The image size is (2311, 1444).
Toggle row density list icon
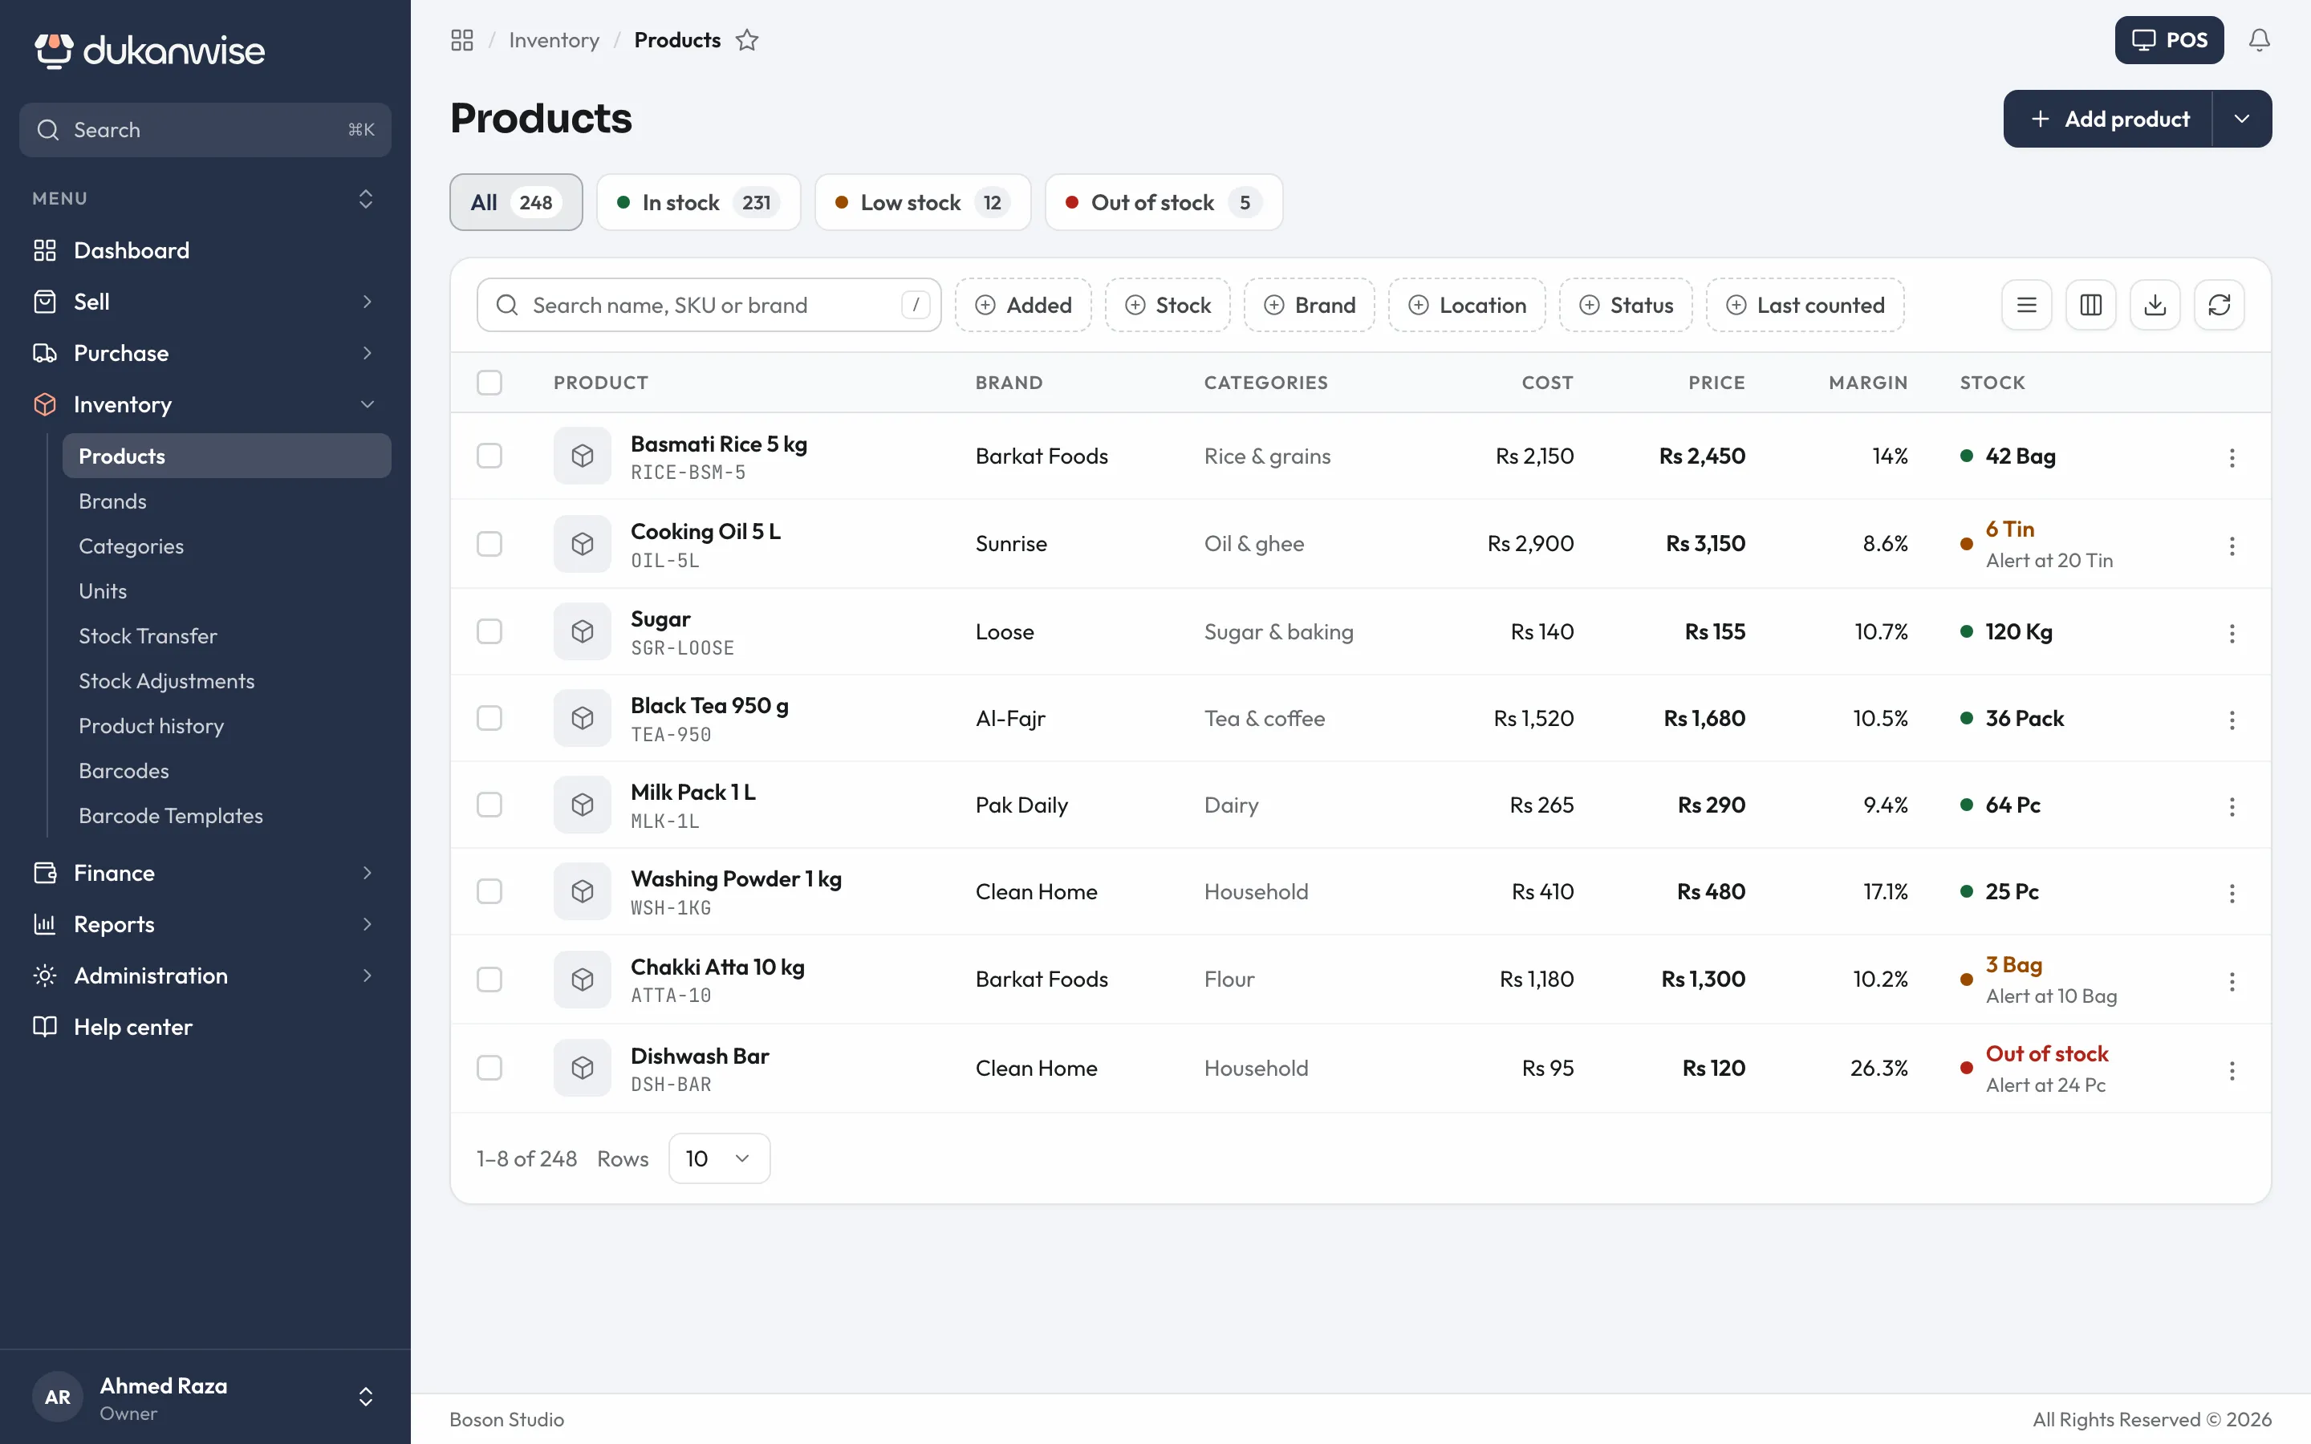[x=2026, y=305]
